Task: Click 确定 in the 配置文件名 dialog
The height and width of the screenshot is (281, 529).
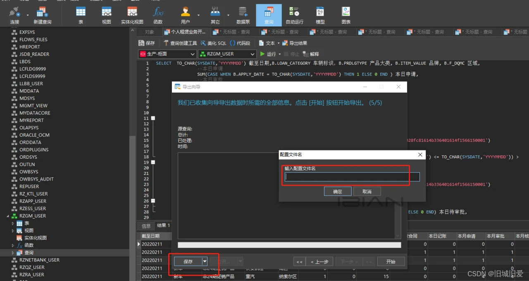Action: click(x=338, y=191)
